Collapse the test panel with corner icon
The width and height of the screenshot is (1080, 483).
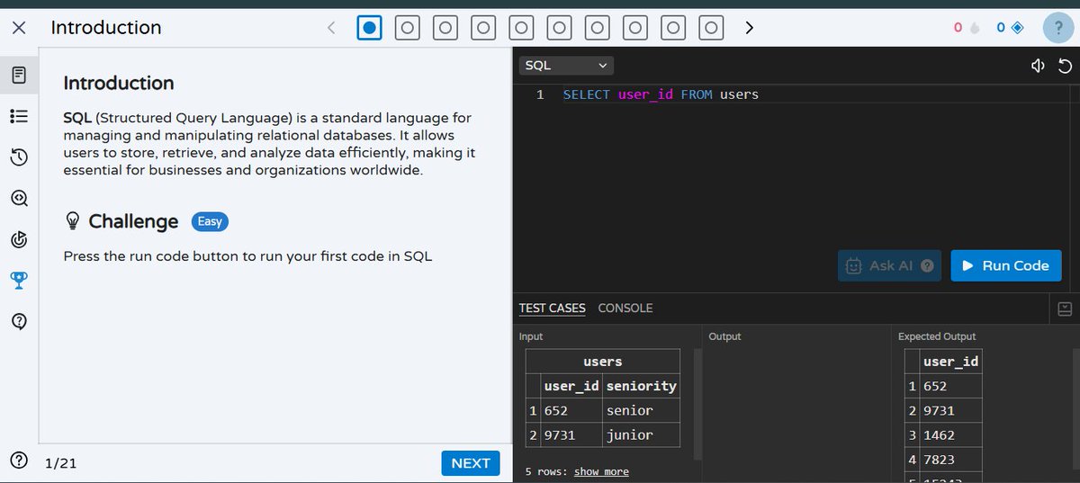(x=1065, y=309)
